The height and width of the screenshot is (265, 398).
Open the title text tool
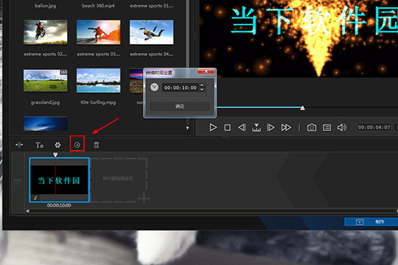pos(39,145)
